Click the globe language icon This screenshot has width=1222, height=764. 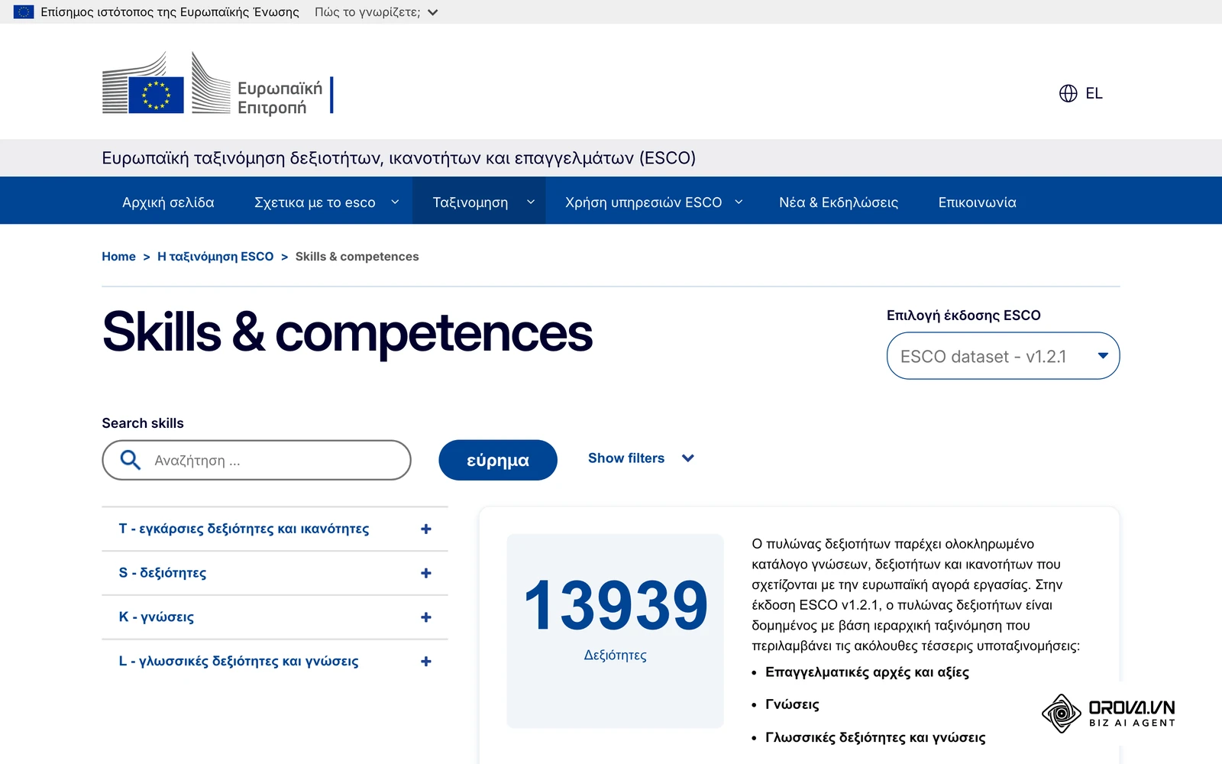point(1068,93)
